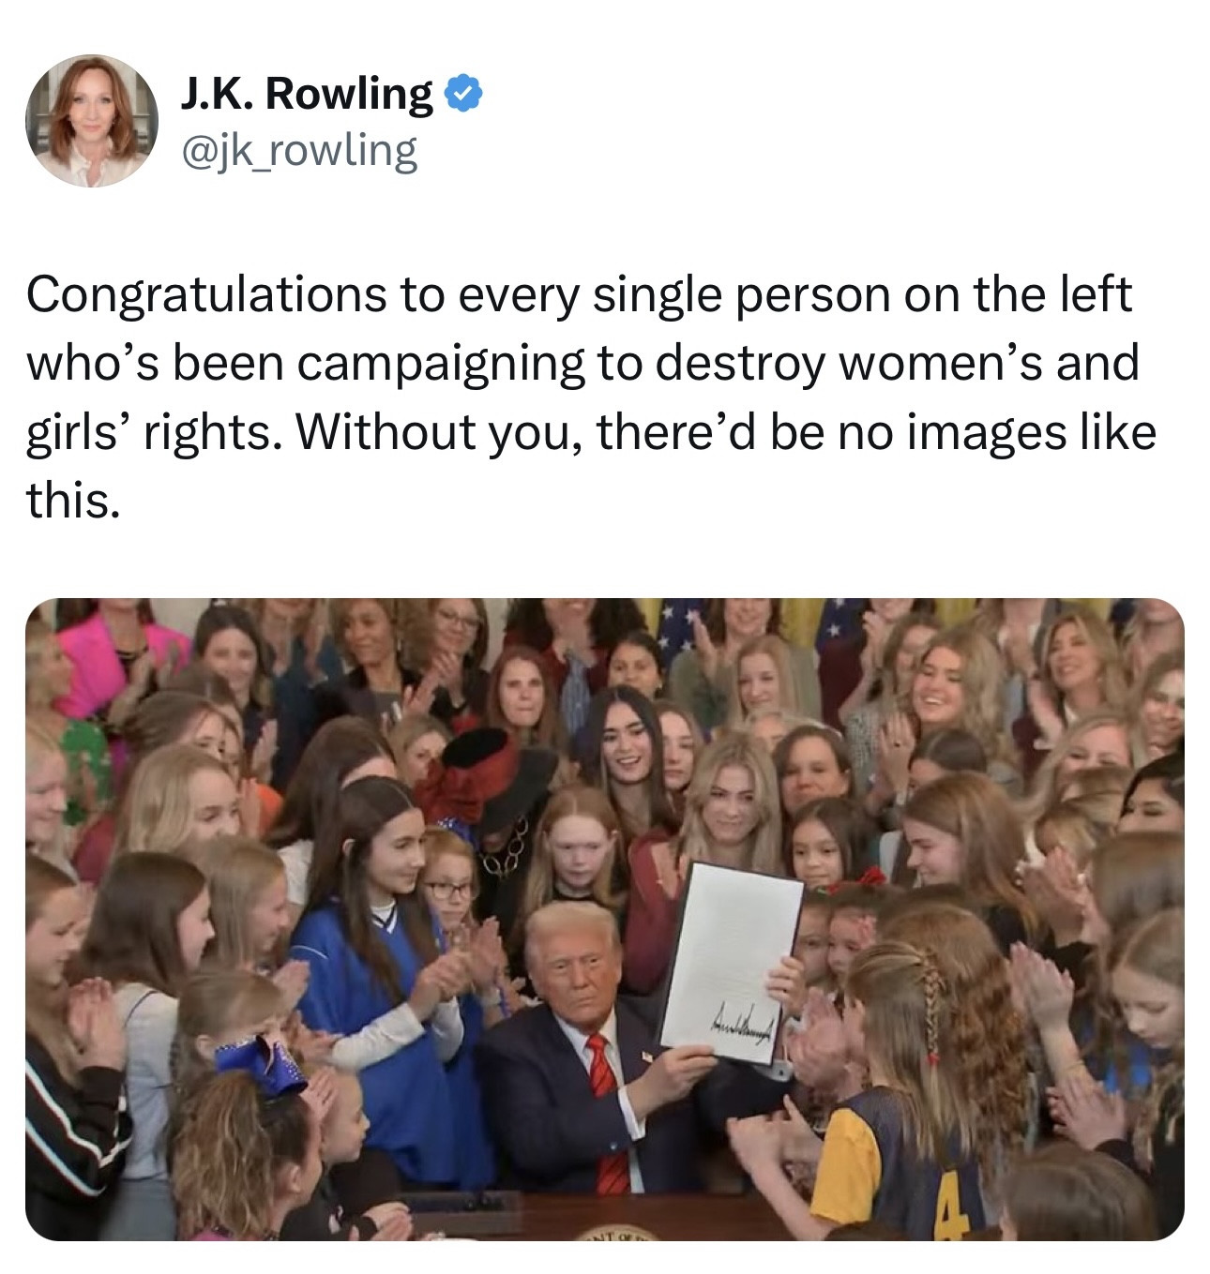Click the signed document held up in photo

coord(731,964)
